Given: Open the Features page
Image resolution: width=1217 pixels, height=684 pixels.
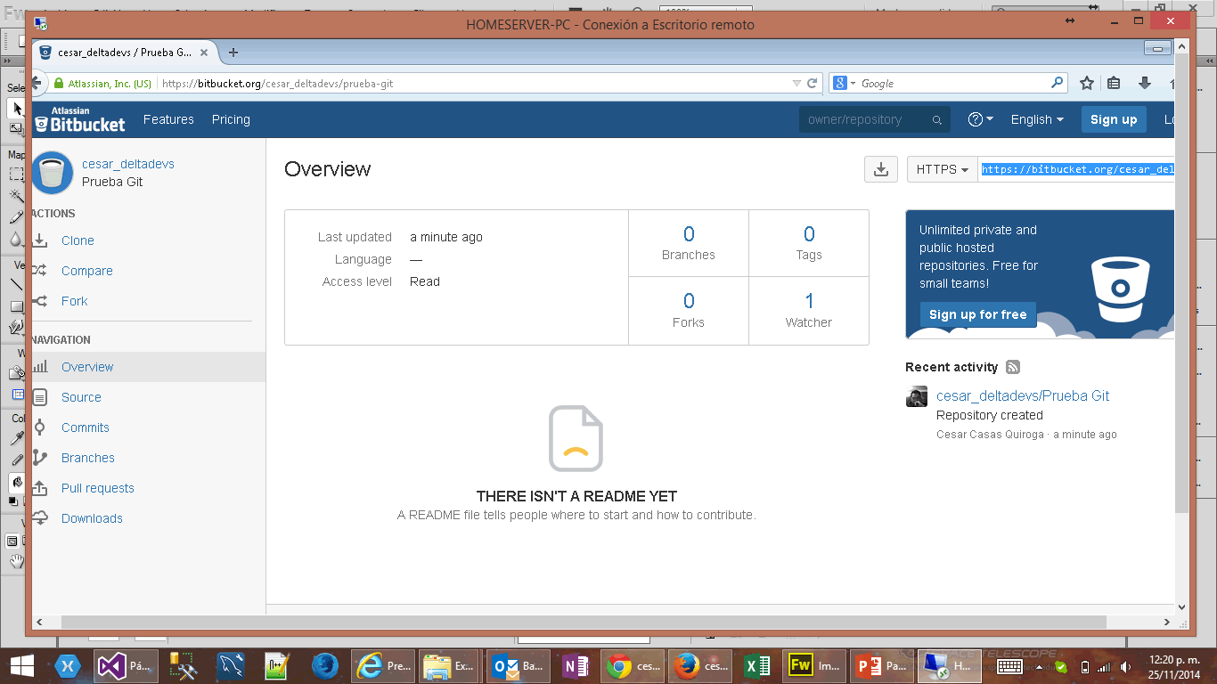Looking at the screenshot, I should pos(168,119).
